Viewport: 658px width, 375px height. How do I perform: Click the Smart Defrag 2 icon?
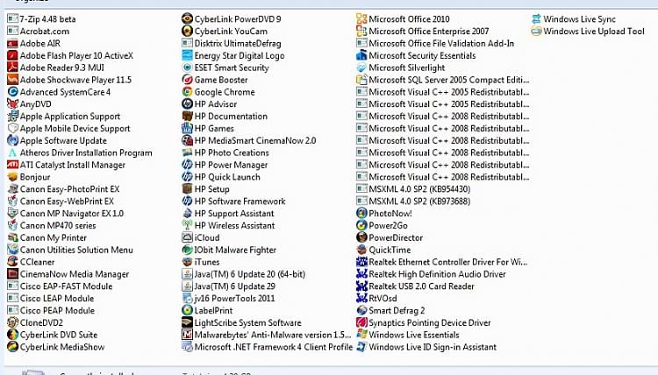361,310
